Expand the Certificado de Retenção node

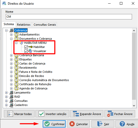pyautogui.click(x=11, y=84)
